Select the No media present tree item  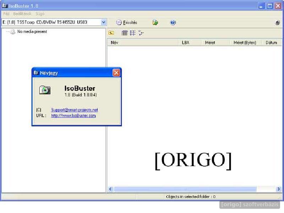(32, 32)
